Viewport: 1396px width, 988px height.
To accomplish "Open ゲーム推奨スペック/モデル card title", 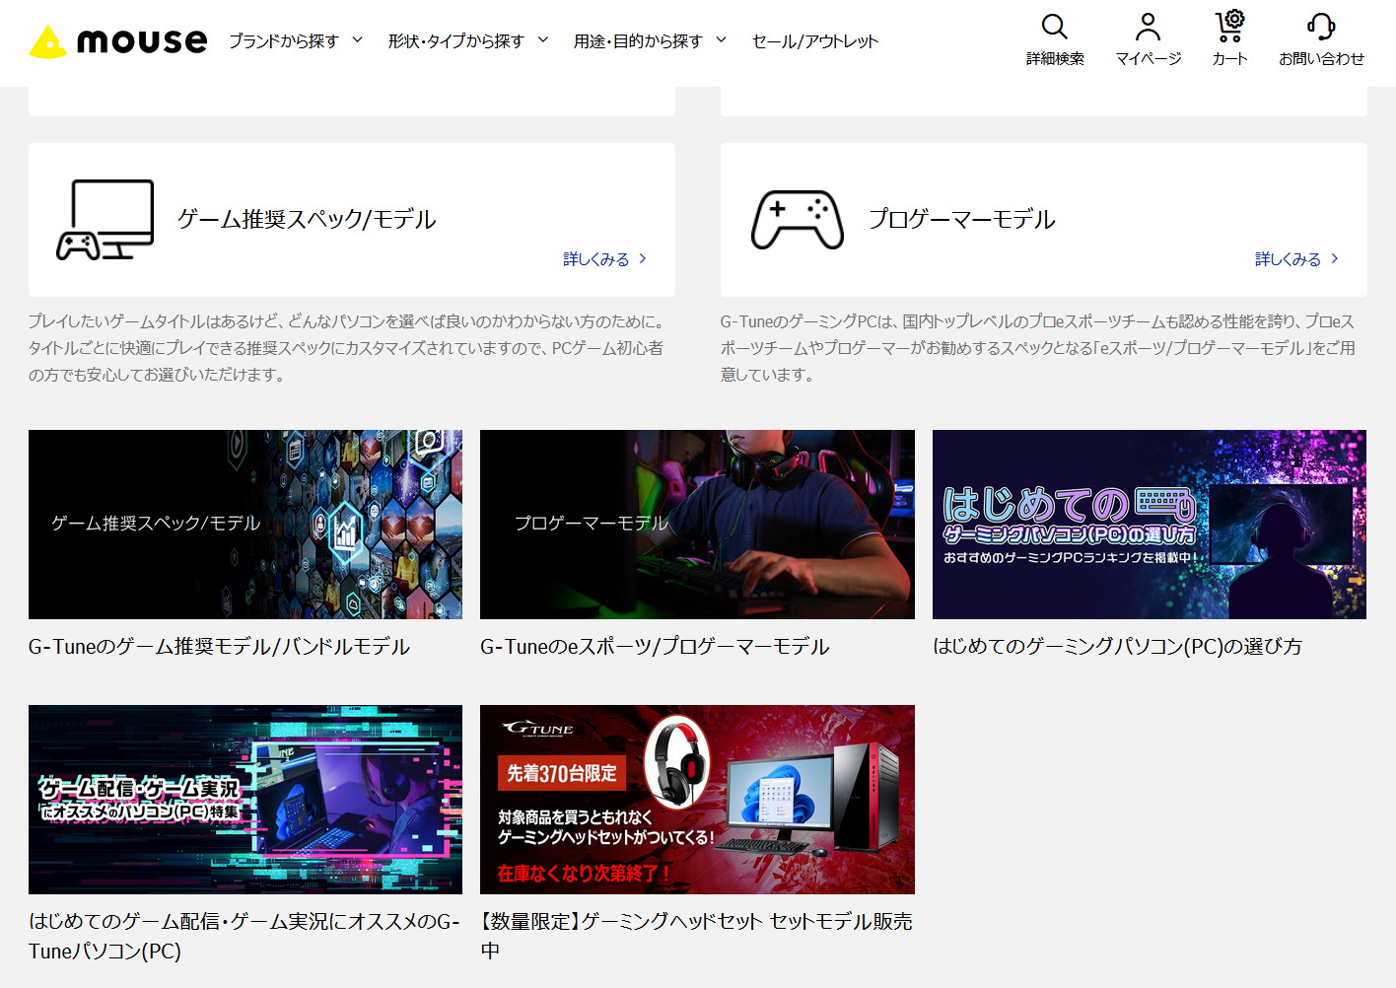I will [x=307, y=219].
